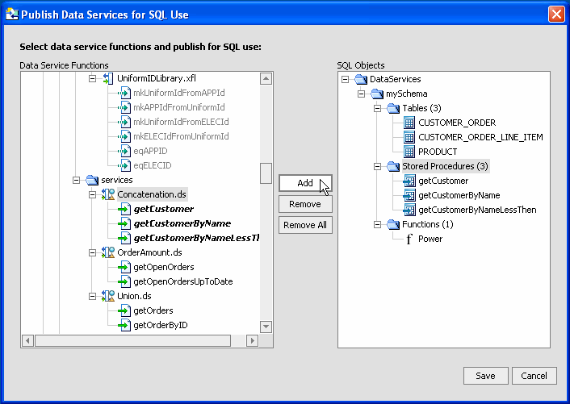Collapse the mySchema node
Screen dimensions: 570x404
pos(361,94)
